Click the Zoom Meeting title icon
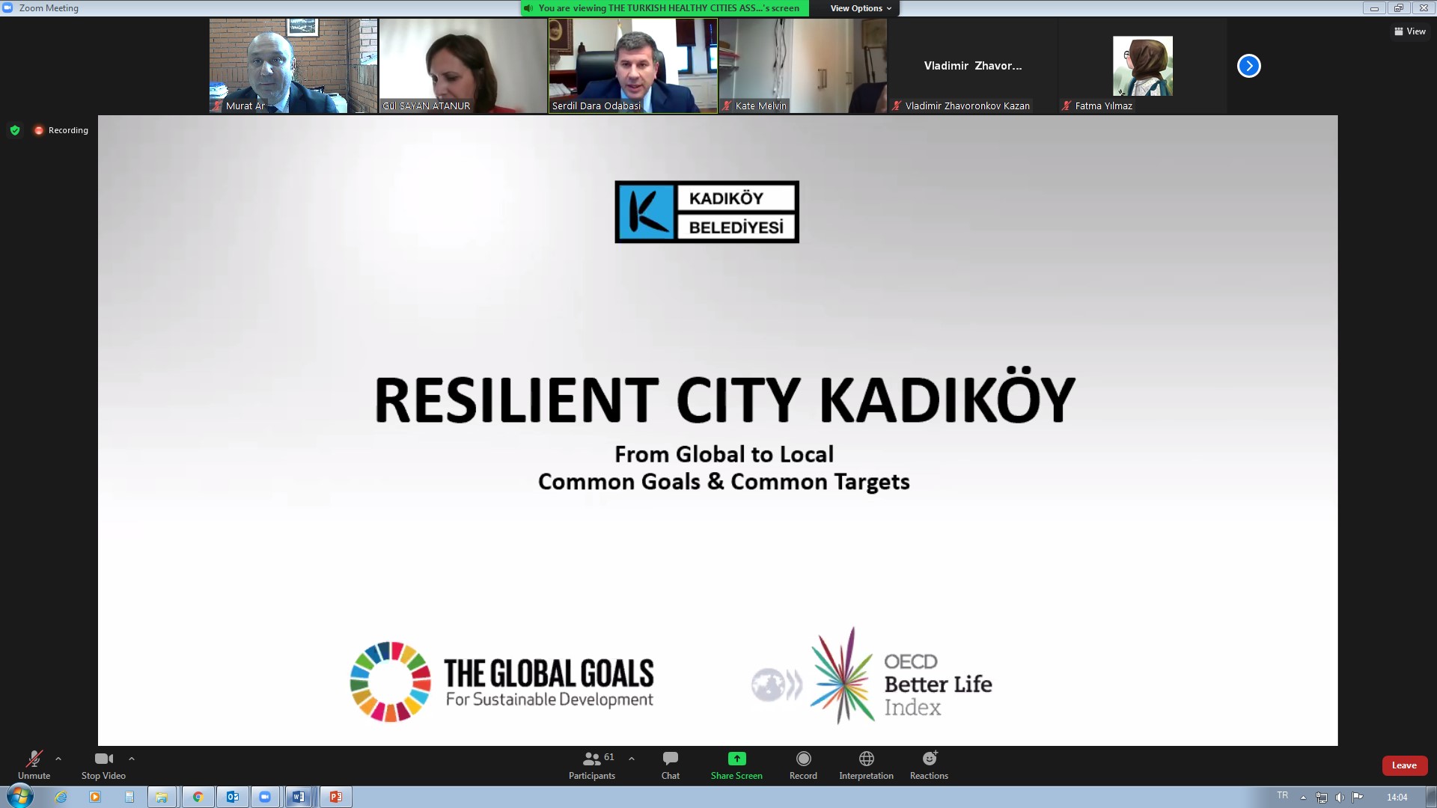 [7, 7]
